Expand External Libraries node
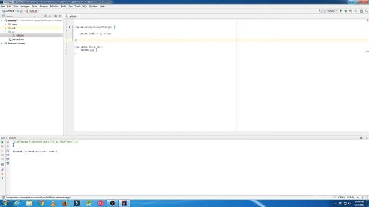 coord(2,44)
